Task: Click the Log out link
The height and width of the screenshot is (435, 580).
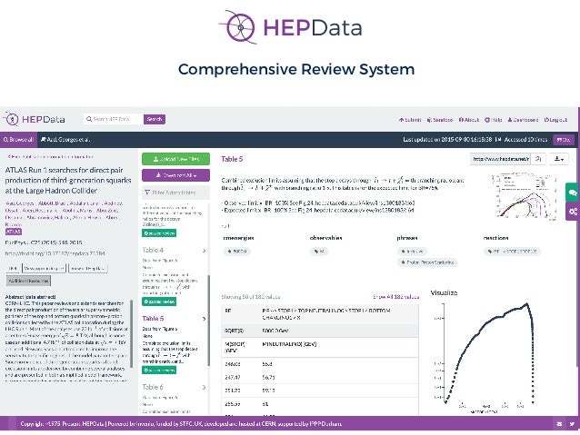Action: point(555,120)
